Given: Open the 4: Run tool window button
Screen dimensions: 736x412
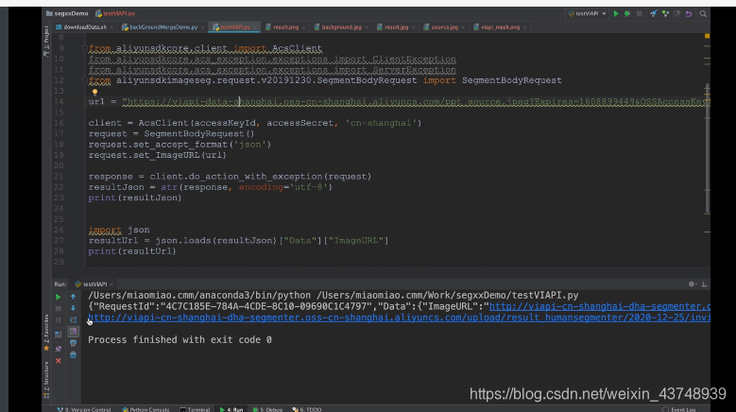Looking at the screenshot, I should coord(231,409).
